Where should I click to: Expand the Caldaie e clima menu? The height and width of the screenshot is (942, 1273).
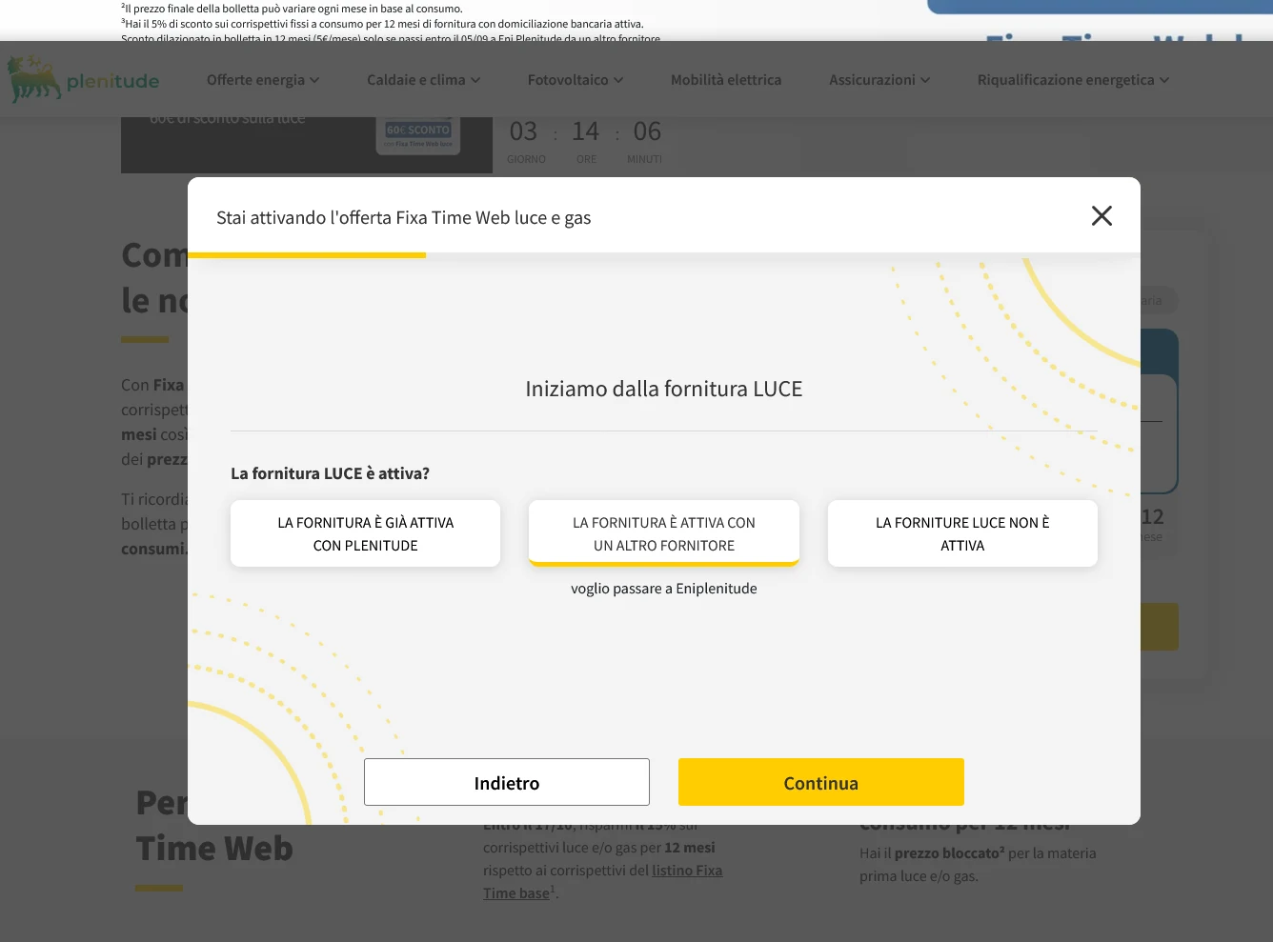(x=424, y=80)
